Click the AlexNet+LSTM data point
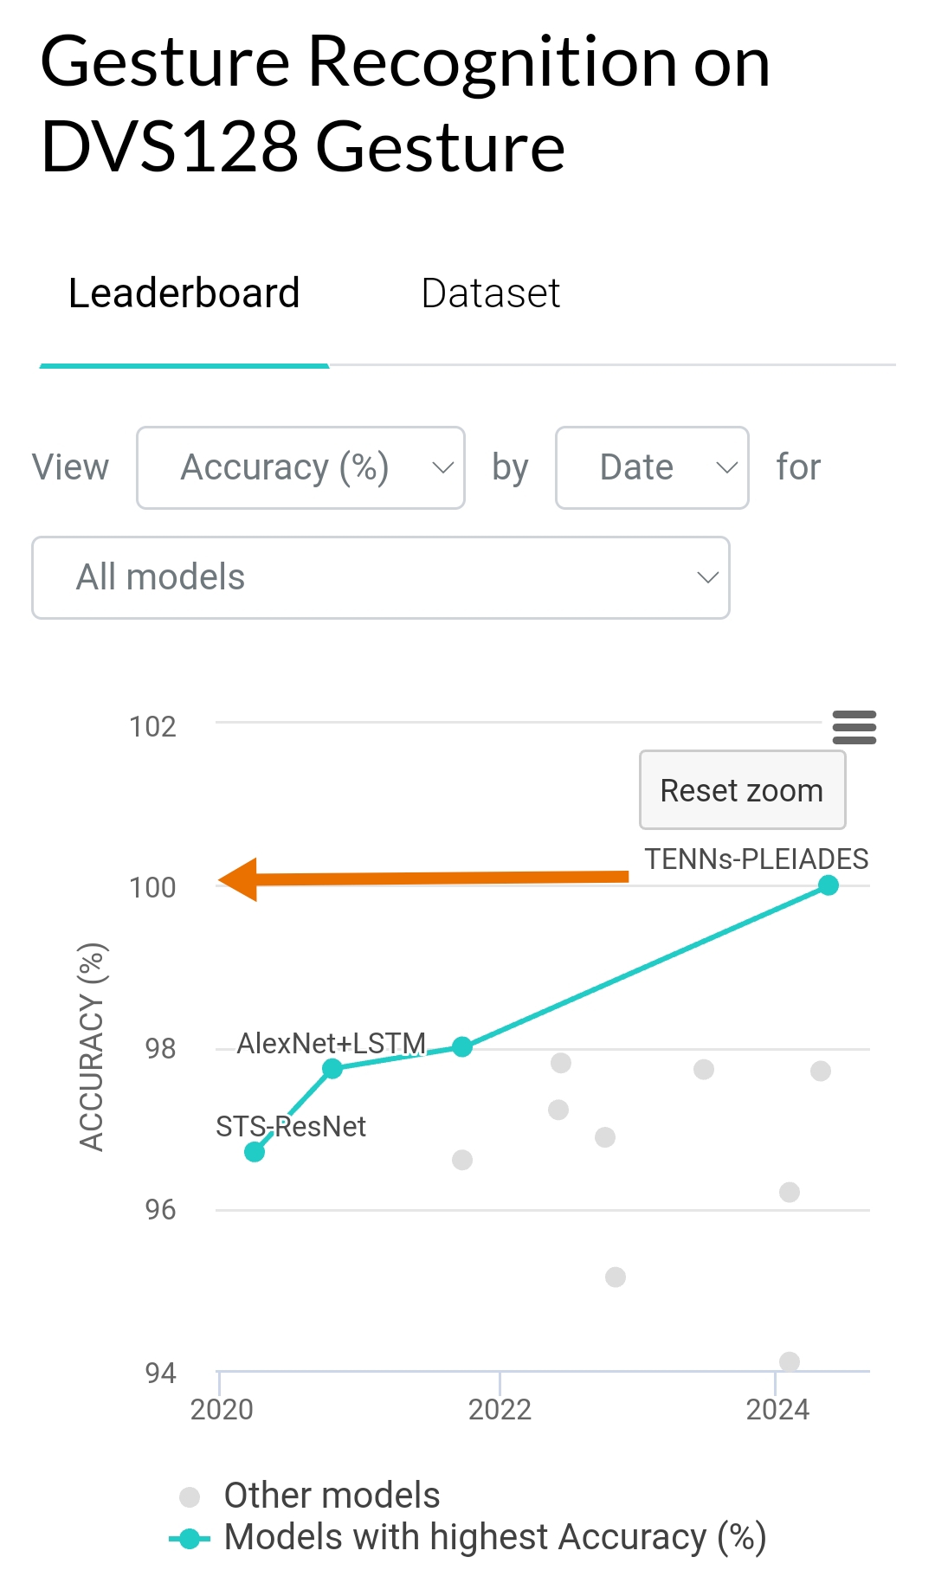The width and height of the screenshot is (935, 1583). (x=332, y=1069)
